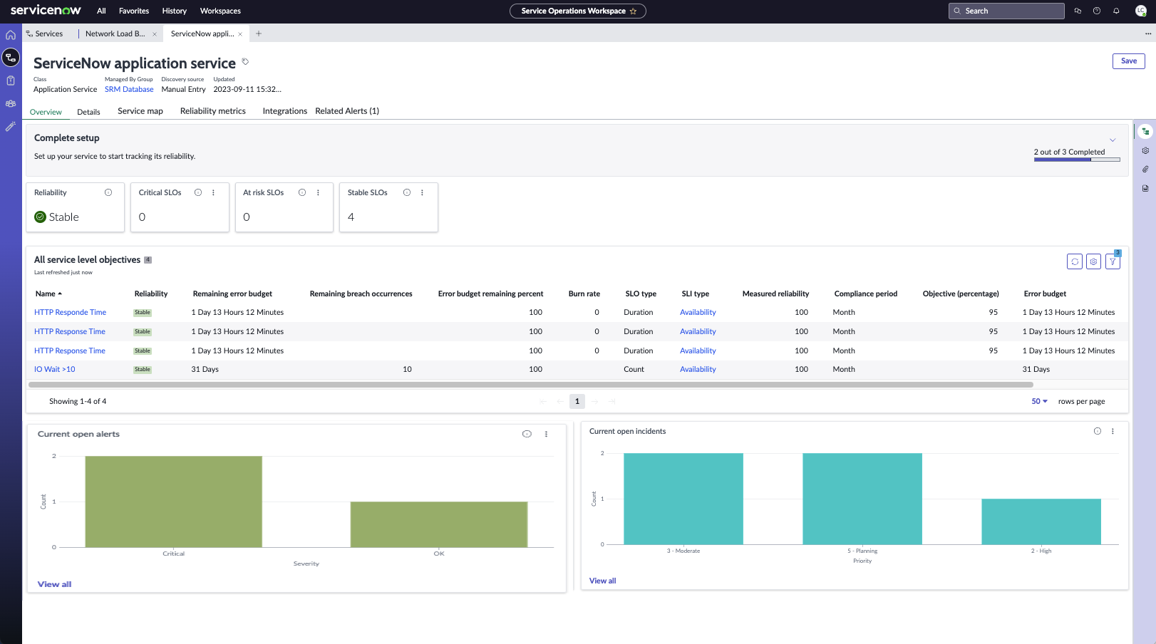
Task: Open the notifications bell icon
Action: click(x=1116, y=11)
